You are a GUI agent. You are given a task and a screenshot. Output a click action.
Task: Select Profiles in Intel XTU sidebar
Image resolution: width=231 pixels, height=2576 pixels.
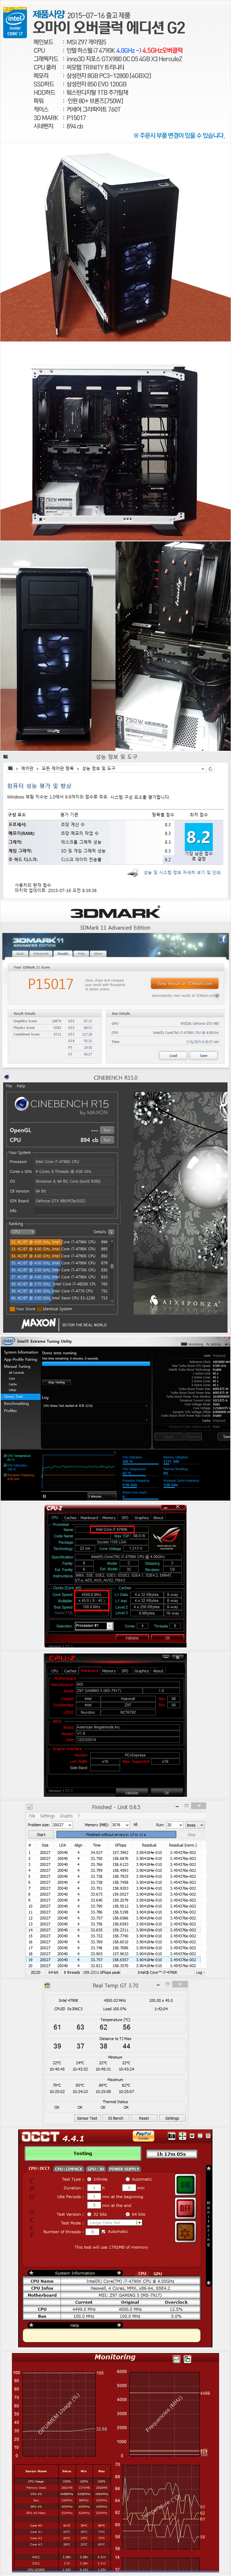coord(10,1410)
